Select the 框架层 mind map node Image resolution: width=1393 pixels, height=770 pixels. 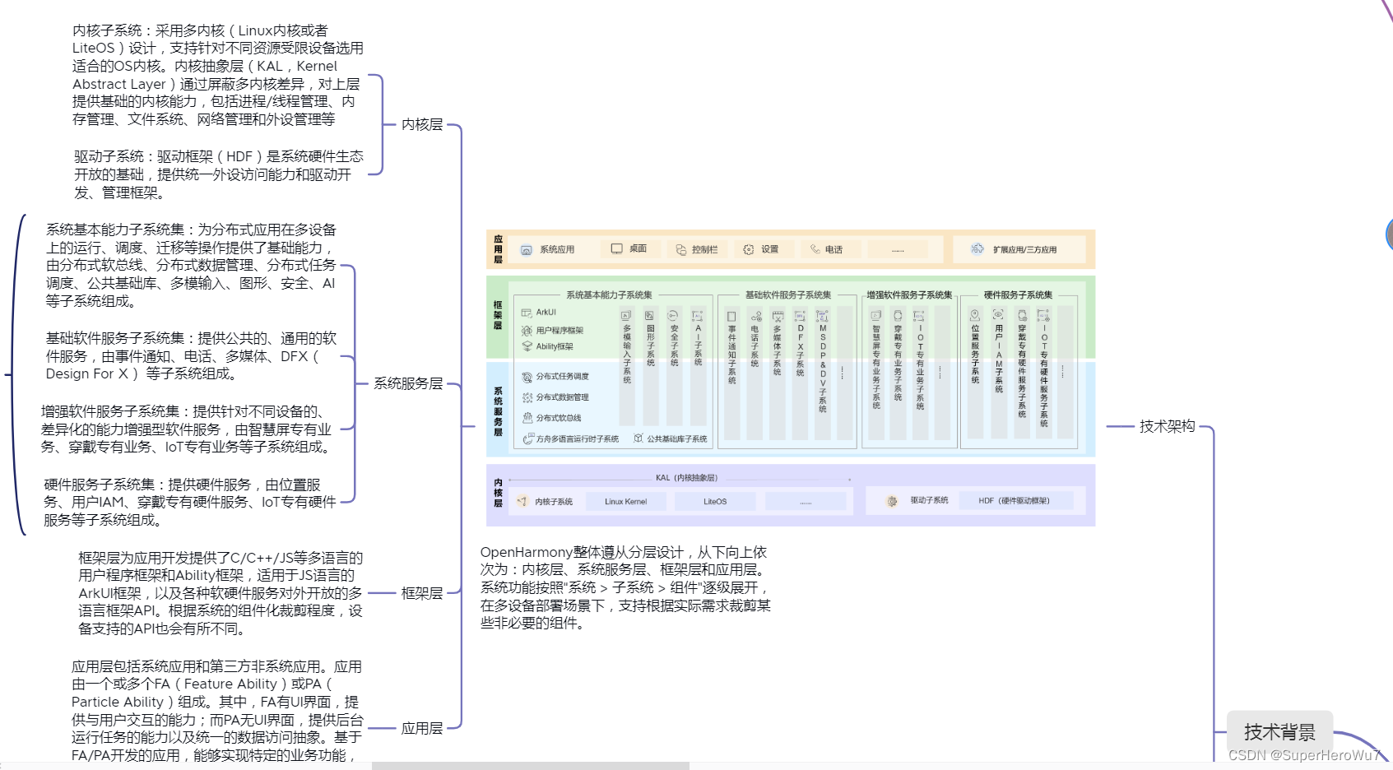coord(422,593)
